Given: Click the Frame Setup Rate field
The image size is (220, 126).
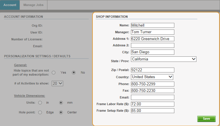Looking at the screenshot, I should tap(153, 111).
